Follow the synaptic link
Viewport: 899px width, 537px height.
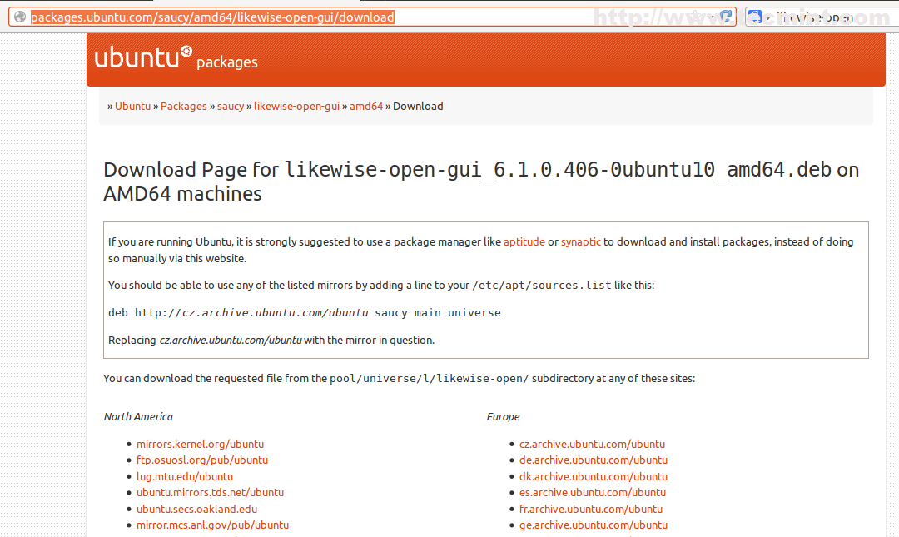pyautogui.click(x=581, y=241)
